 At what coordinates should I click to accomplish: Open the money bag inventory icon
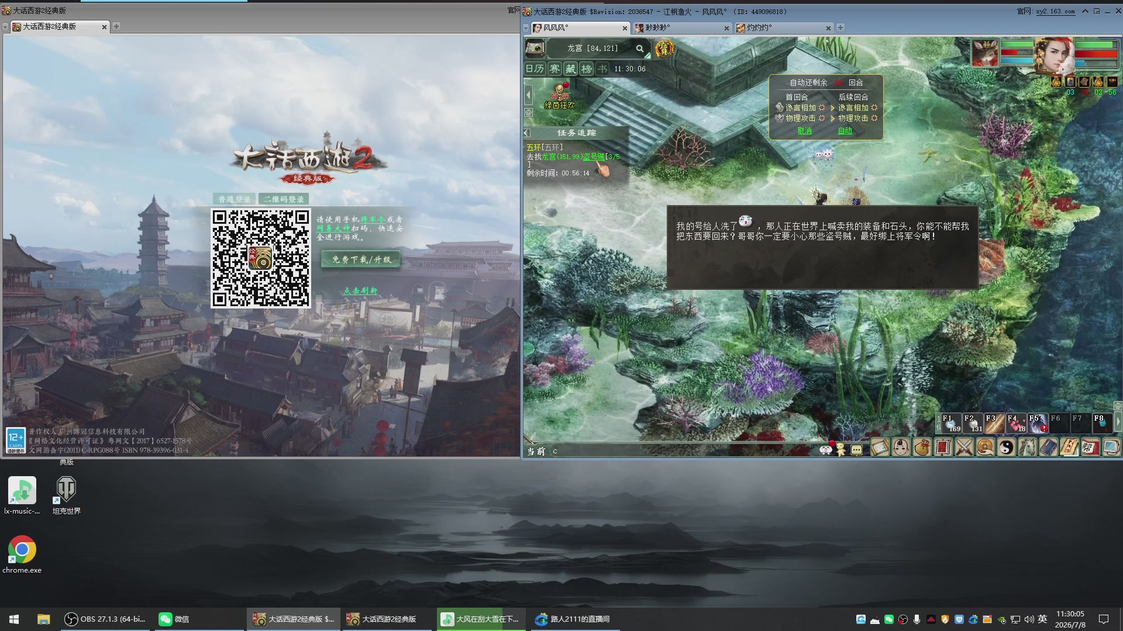[x=922, y=448]
